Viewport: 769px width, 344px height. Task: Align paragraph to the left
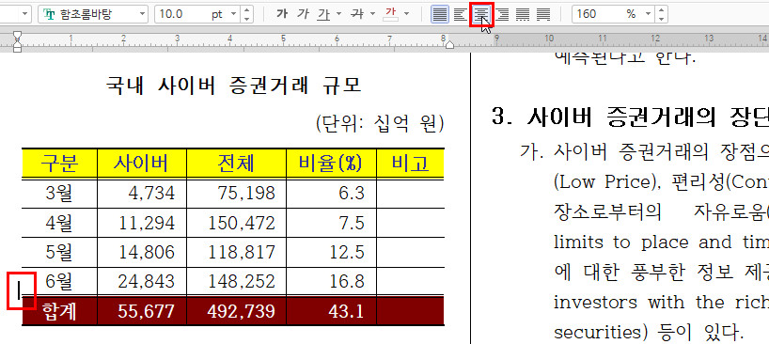pyautogui.click(x=461, y=14)
